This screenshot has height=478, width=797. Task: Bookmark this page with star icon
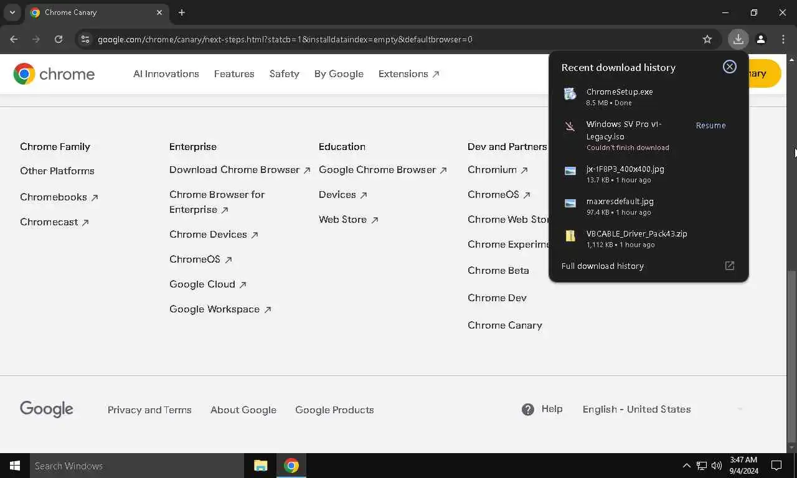[x=707, y=39]
